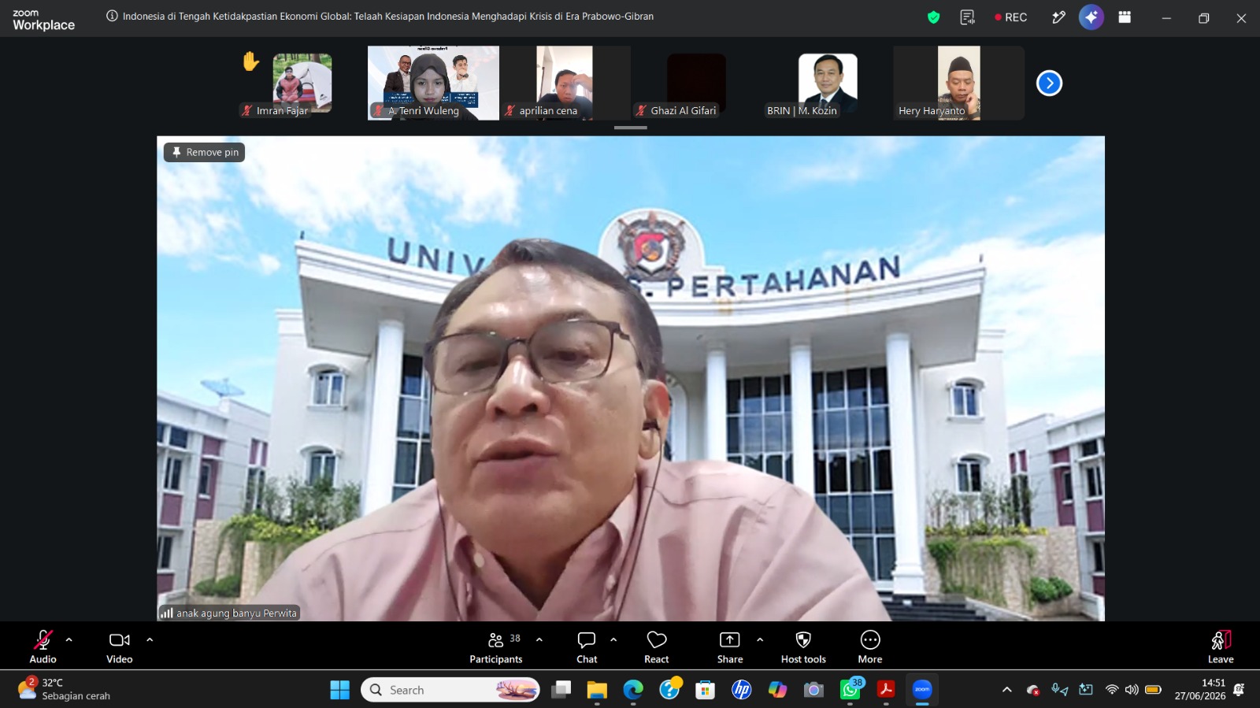Open the Participants panel
The height and width of the screenshot is (708, 1260).
click(496, 647)
